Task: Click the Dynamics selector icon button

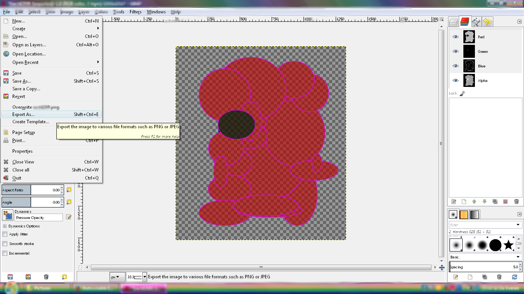Action: [x=7, y=215]
